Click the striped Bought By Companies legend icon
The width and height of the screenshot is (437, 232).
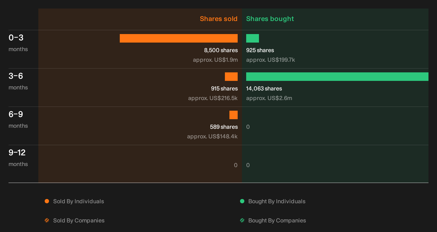point(242,220)
